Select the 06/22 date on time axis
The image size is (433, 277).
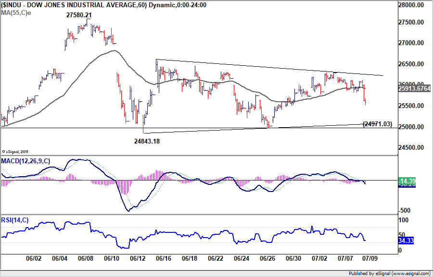216,259
